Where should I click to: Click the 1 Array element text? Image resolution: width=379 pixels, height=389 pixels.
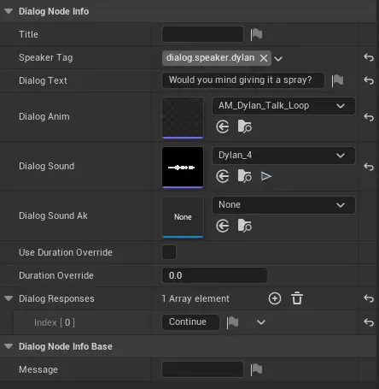(195, 298)
